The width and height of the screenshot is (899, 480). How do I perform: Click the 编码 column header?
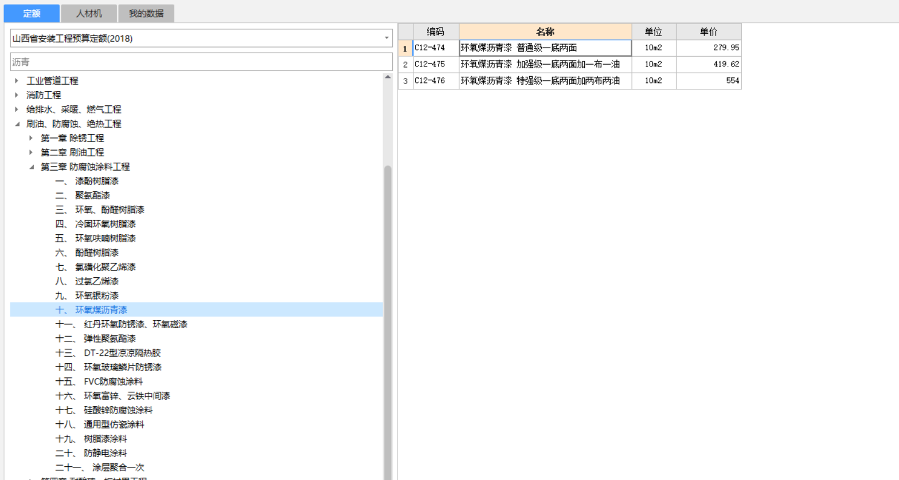coord(436,32)
